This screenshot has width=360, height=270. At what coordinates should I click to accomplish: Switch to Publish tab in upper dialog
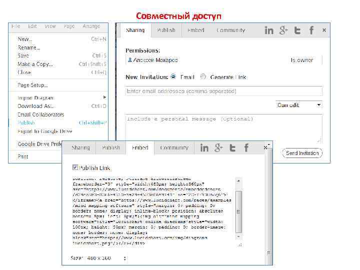[166, 30]
